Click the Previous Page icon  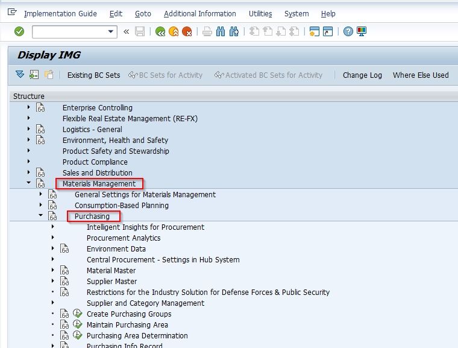pyautogui.click(x=268, y=31)
